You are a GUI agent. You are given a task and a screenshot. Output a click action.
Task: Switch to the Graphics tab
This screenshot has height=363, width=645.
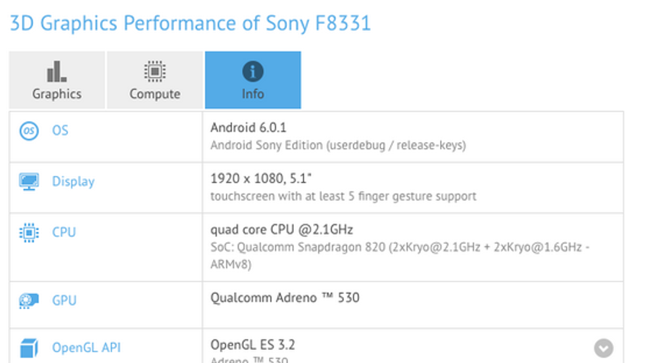click(57, 80)
